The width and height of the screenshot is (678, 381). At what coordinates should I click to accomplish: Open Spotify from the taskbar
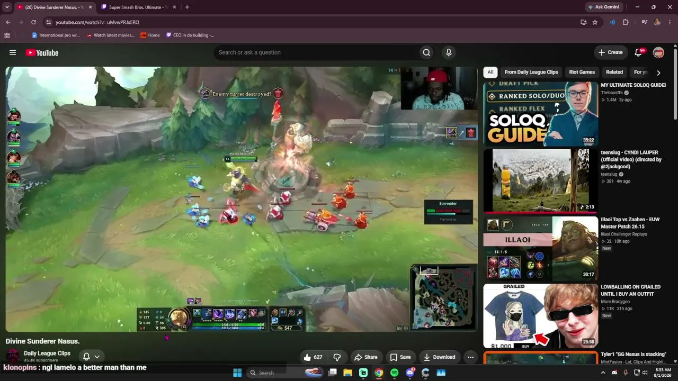394,373
